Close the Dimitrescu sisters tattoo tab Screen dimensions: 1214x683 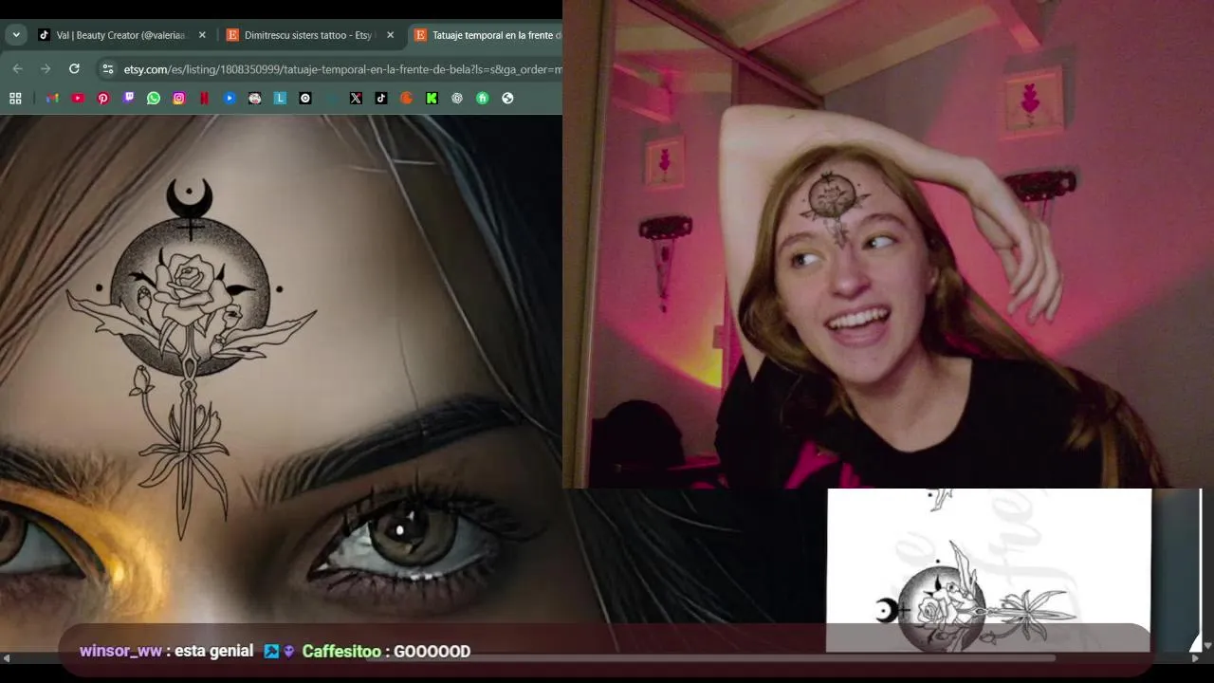click(390, 35)
